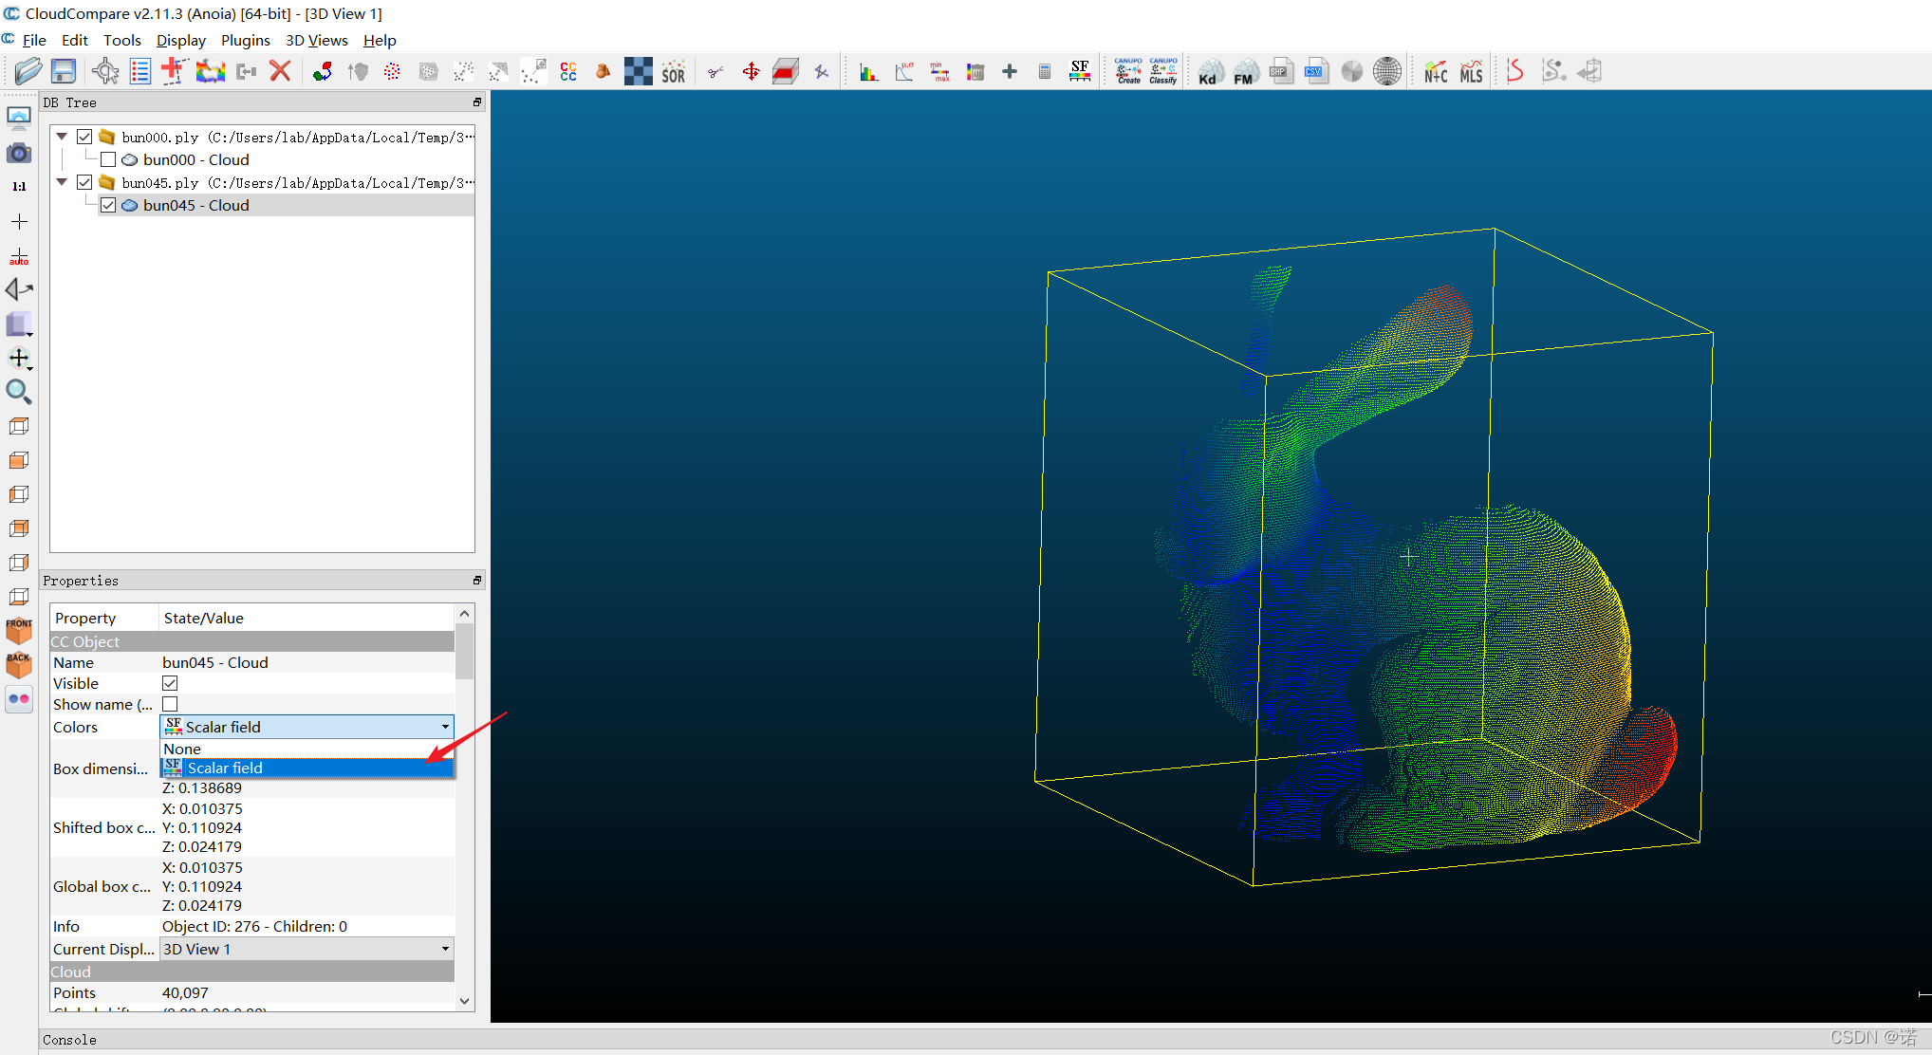Float the DB Tree panel with its button
The height and width of the screenshot is (1055, 1932).
coord(477,102)
